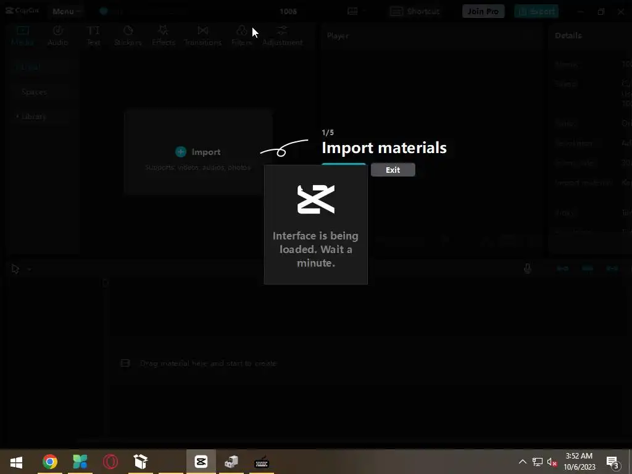632x474 pixels.
Task: Click the Player panel title
Action: [338, 36]
